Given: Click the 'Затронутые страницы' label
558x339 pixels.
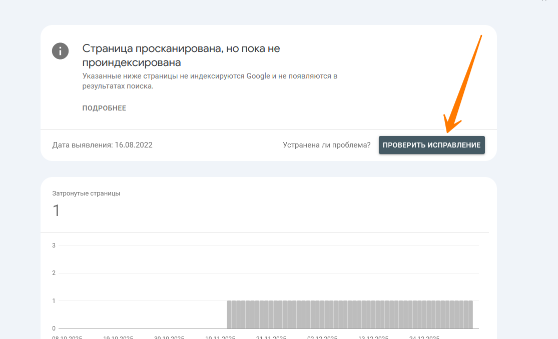Looking at the screenshot, I should (x=86, y=193).
